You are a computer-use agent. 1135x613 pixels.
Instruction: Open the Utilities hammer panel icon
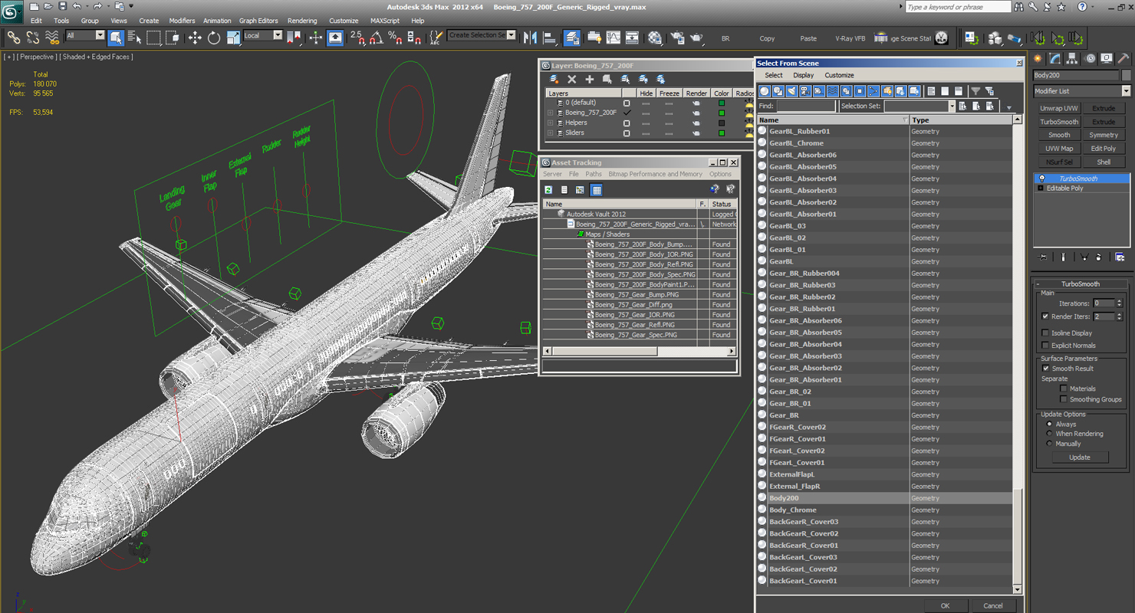click(x=1123, y=58)
